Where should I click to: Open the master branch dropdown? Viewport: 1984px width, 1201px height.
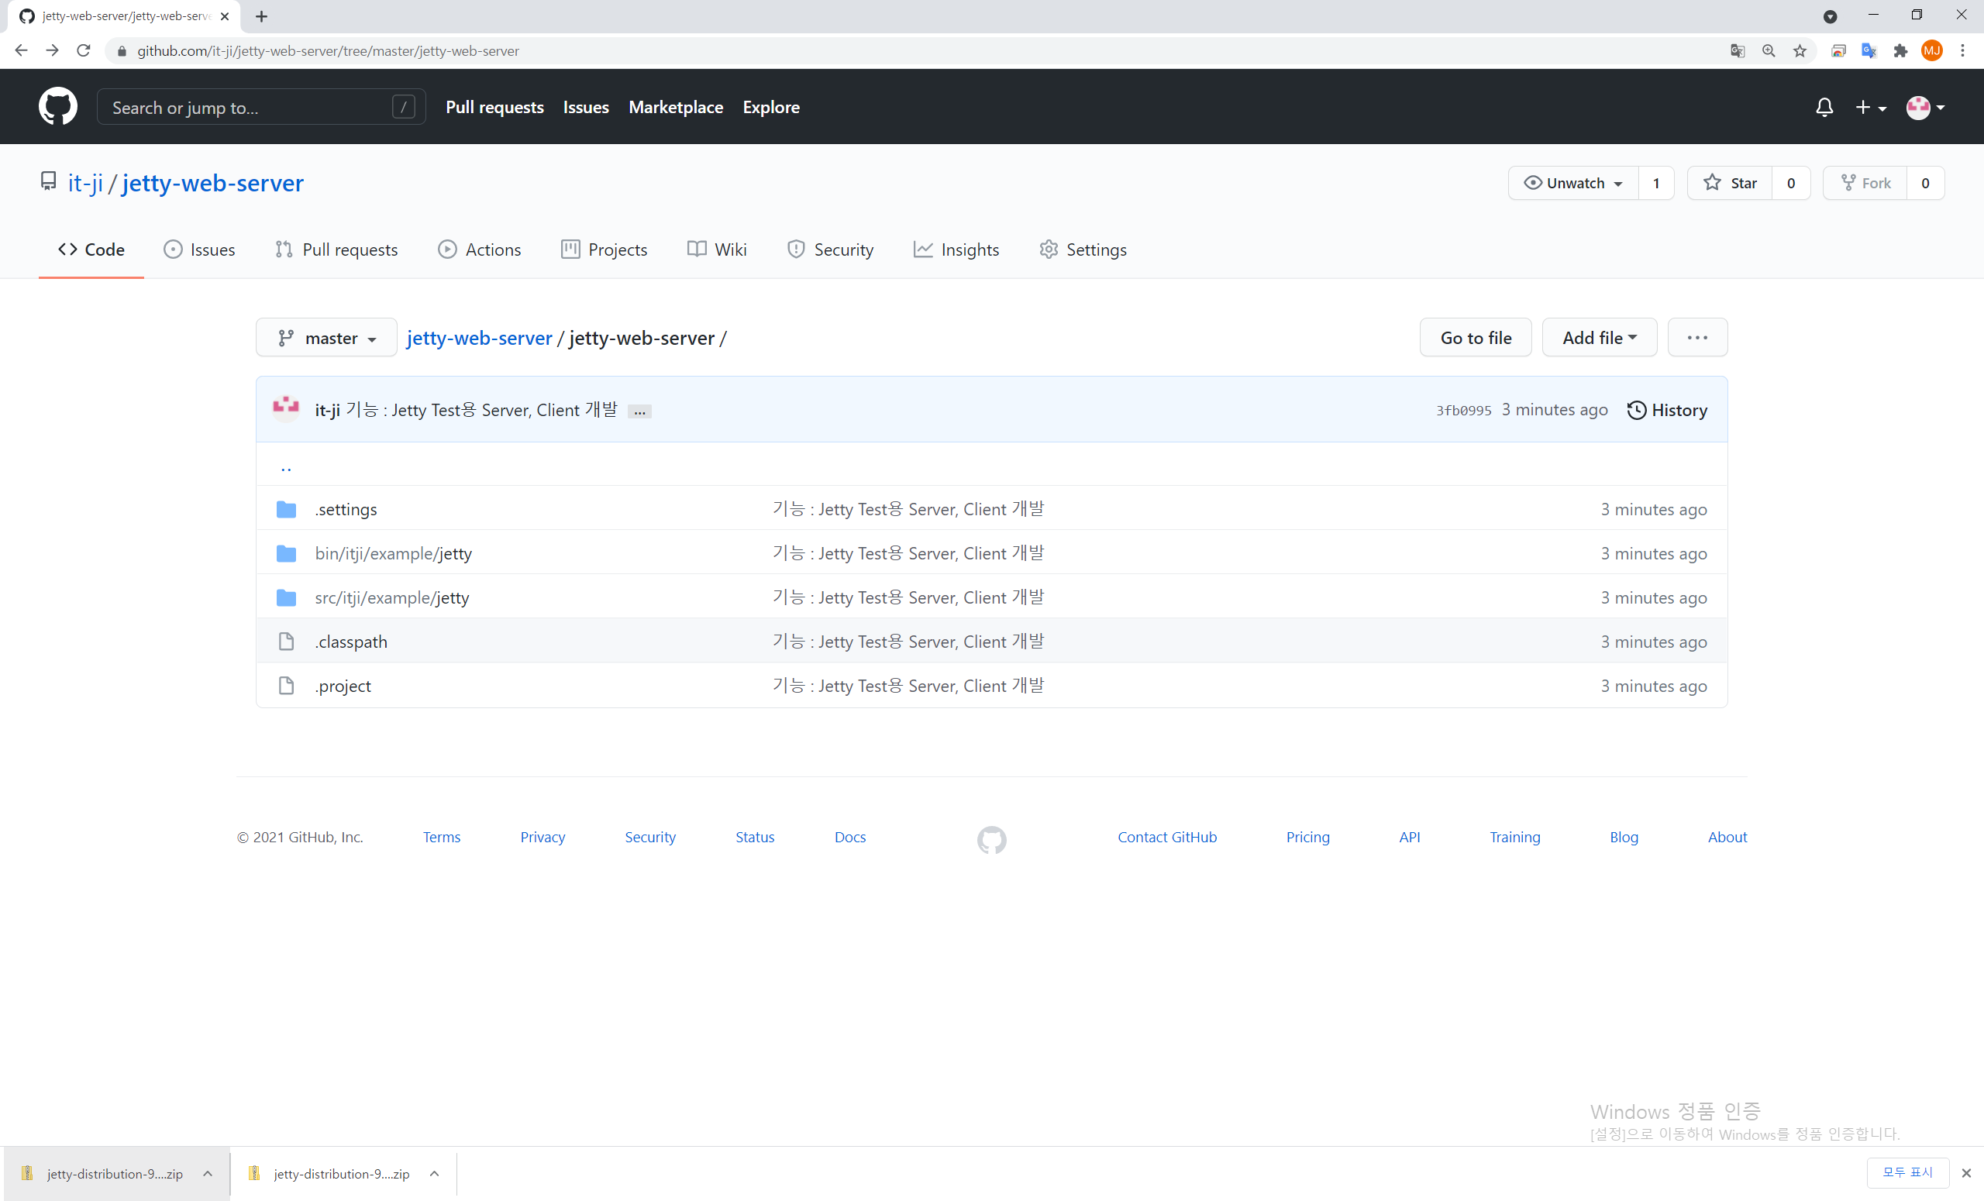[326, 338]
